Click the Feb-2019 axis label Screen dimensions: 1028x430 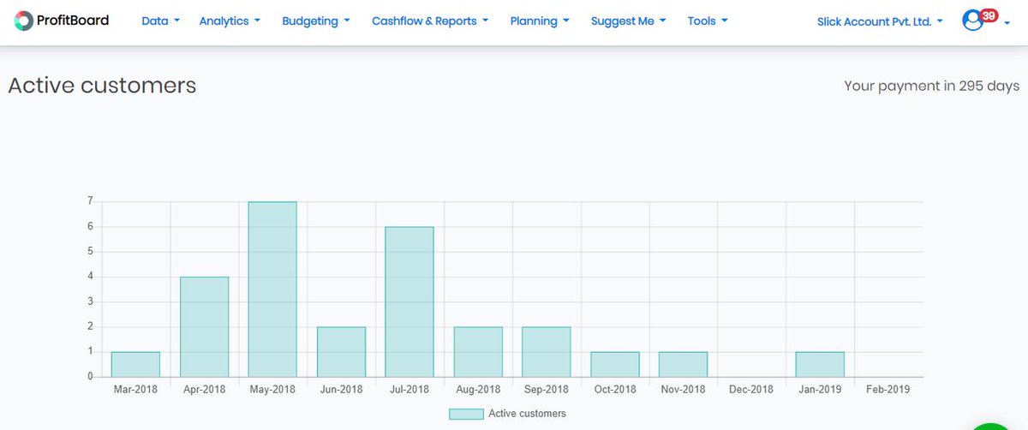click(888, 389)
